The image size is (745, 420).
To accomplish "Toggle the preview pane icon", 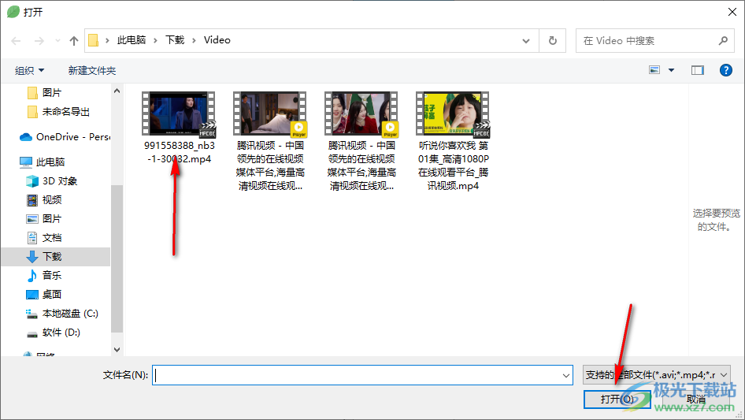I will tap(697, 70).
